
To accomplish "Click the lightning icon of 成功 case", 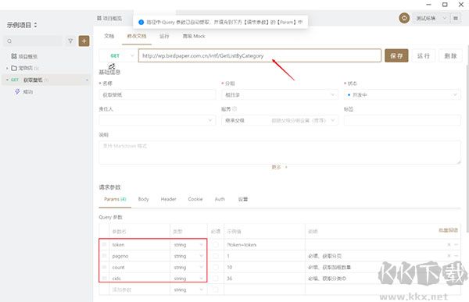I will (x=17, y=91).
